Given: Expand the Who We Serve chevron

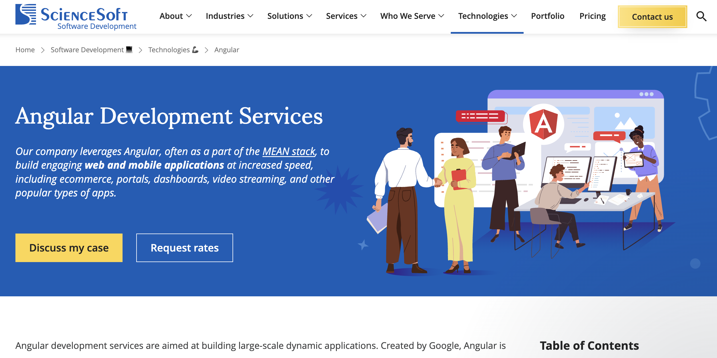Looking at the screenshot, I should (x=441, y=16).
